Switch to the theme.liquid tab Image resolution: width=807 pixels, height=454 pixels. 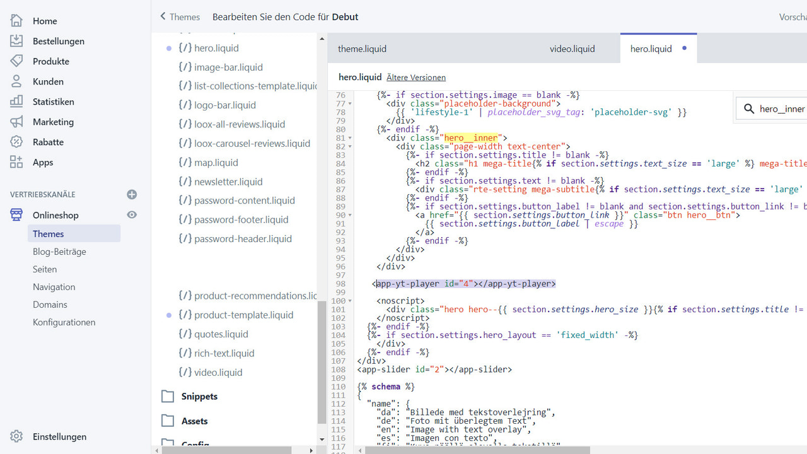pyautogui.click(x=363, y=49)
